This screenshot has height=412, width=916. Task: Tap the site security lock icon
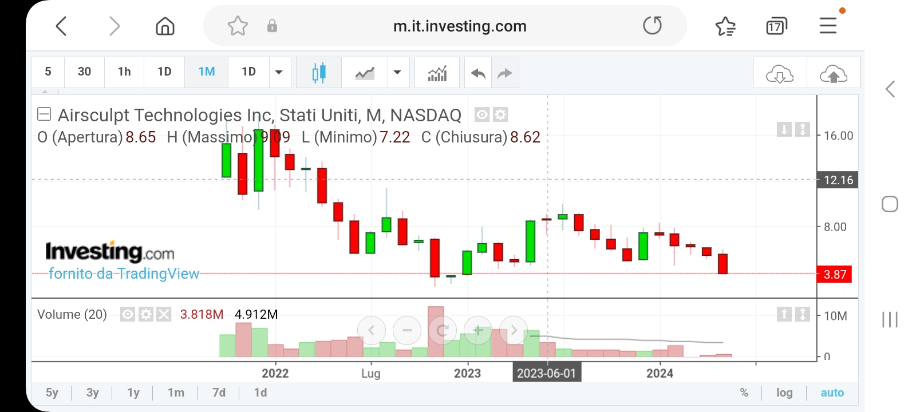(272, 26)
